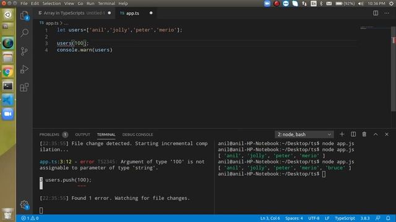Screen dimensions: 396x222
Task: Open the Extensions view
Action: point(24,88)
